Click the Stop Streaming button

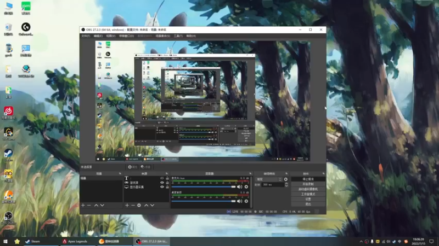click(x=308, y=179)
